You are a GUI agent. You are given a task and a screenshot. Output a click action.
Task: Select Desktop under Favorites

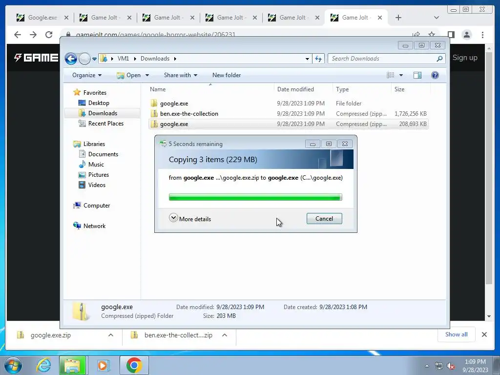pyautogui.click(x=99, y=103)
